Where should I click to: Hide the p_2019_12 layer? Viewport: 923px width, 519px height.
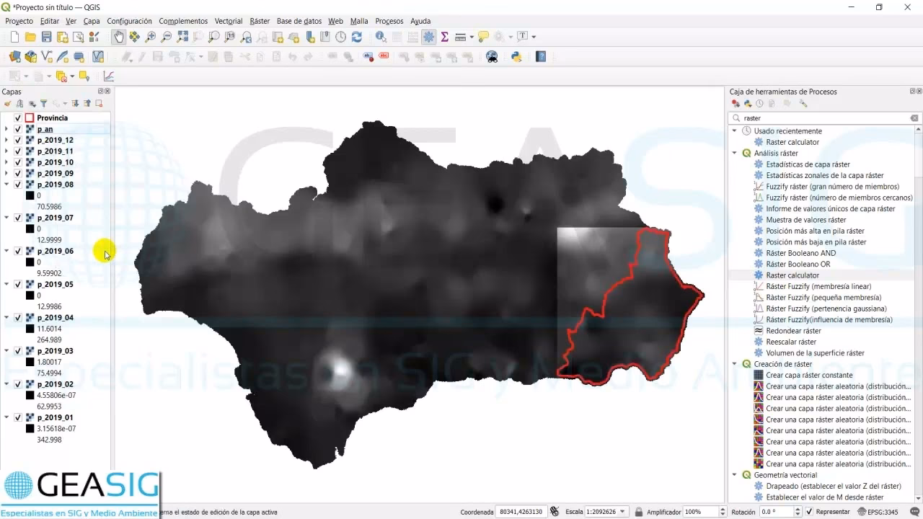coord(18,140)
